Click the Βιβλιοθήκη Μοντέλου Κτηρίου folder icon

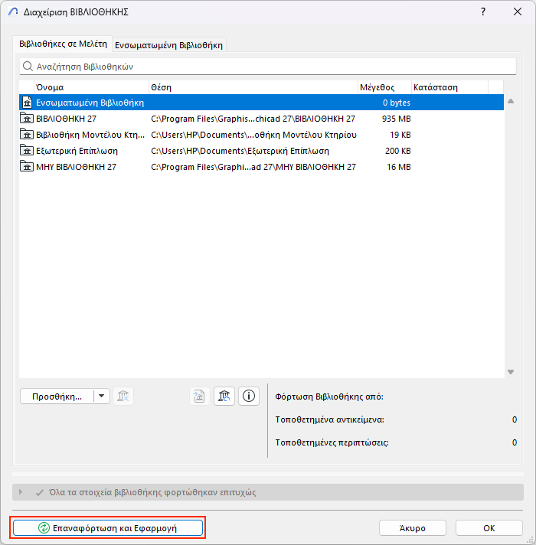point(27,135)
